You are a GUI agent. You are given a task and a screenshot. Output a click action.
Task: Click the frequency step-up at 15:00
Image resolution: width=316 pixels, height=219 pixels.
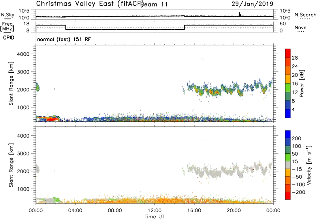pyautogui.click(x=184, y=27)
